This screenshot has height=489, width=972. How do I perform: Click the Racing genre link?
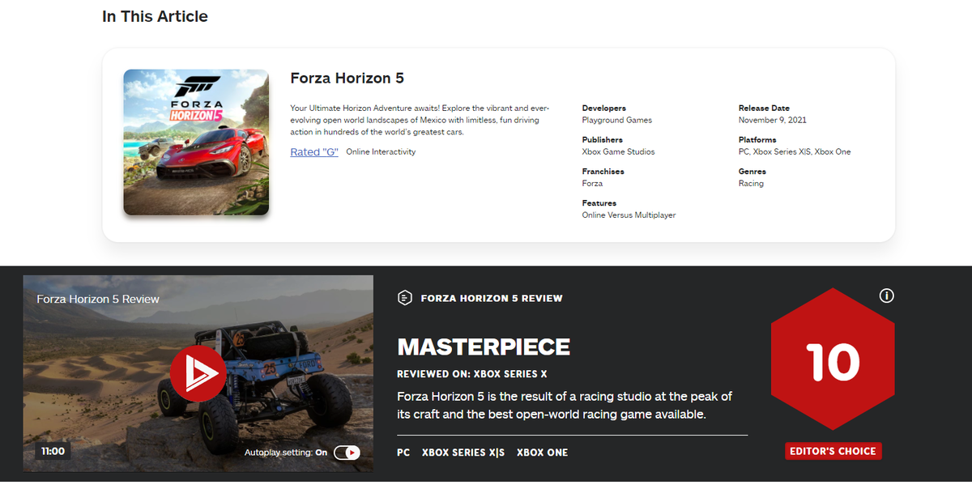point(751,184)
